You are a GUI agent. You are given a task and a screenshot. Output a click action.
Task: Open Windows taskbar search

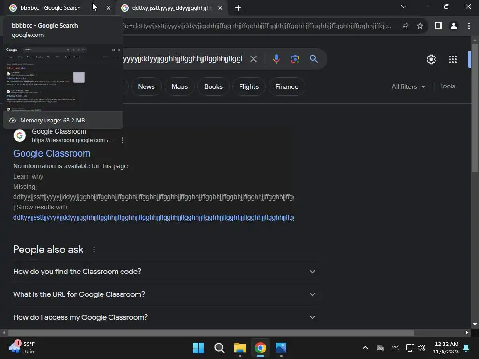(x=219, y=348)
